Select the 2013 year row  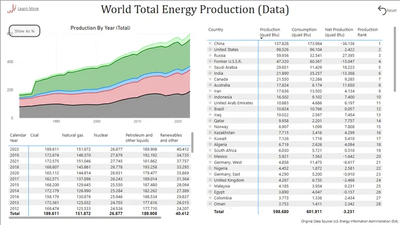pos(99,202)
